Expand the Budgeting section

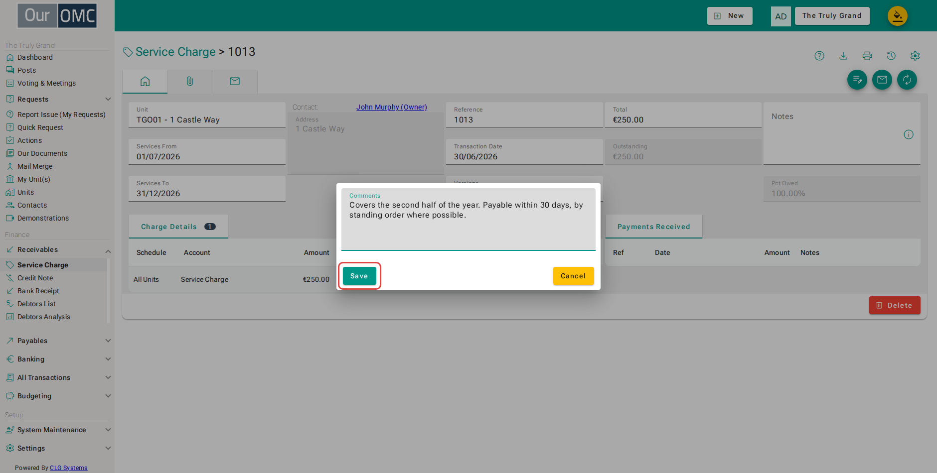[x=57, y=396]
